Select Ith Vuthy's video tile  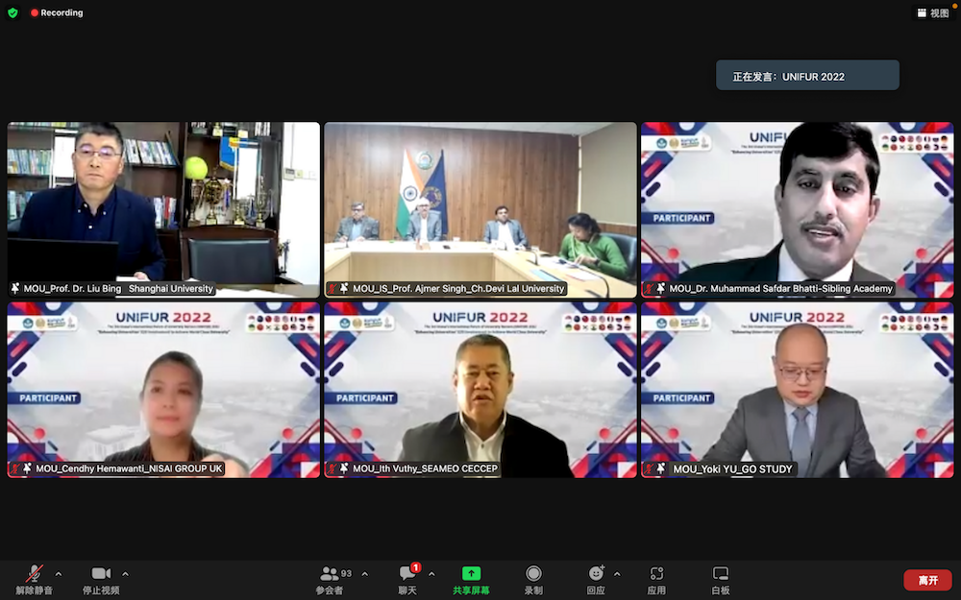click(x=480, y=390)
